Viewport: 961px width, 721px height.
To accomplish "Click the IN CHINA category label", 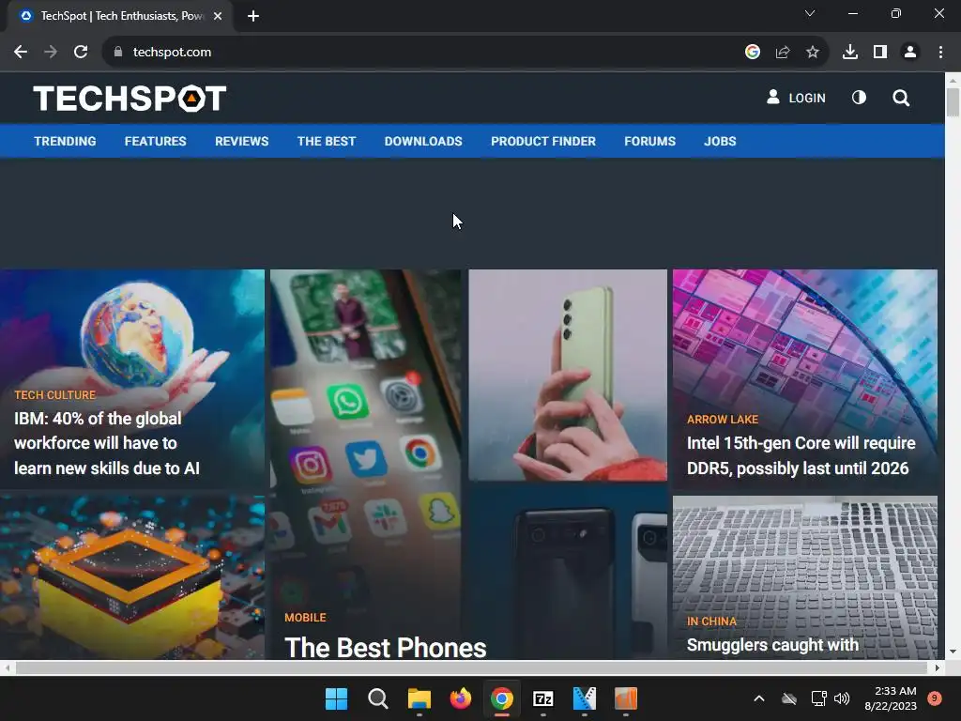I will pos(711,621).
